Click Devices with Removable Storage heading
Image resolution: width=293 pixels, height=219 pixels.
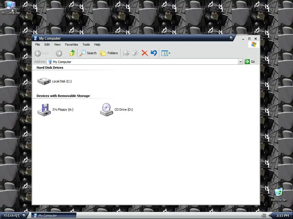pyautogui.click(x=63, y=96)
